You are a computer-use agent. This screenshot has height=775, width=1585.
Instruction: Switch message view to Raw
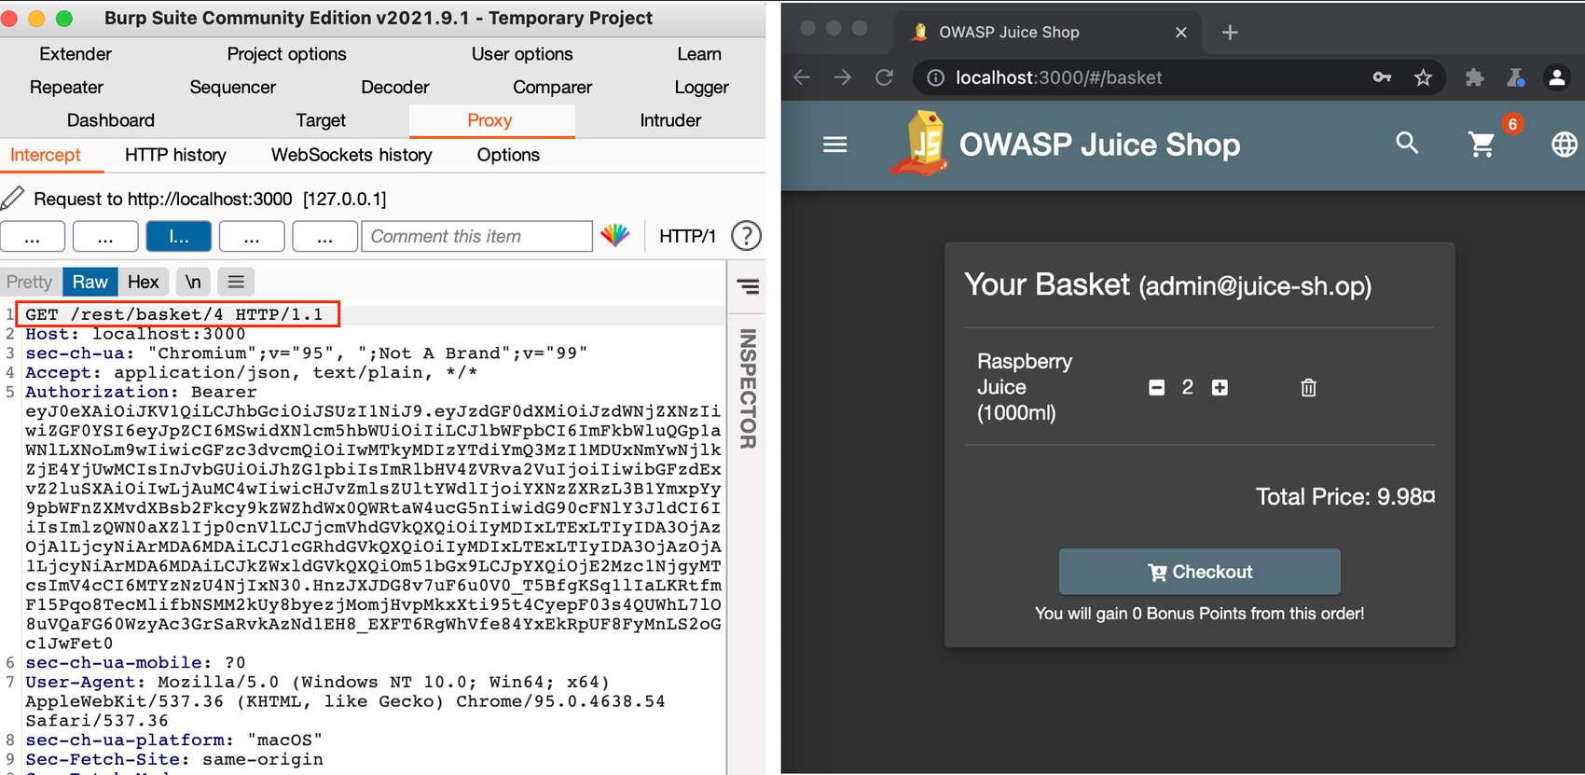(x=90, y=282)
